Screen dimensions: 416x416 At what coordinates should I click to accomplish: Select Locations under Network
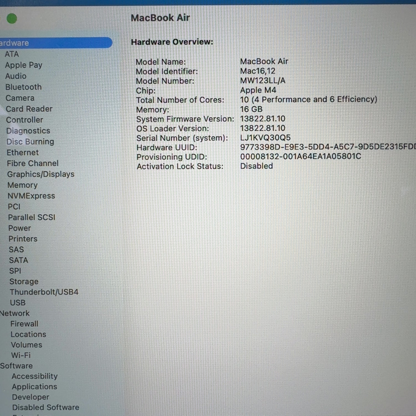(x=28, y=334)
